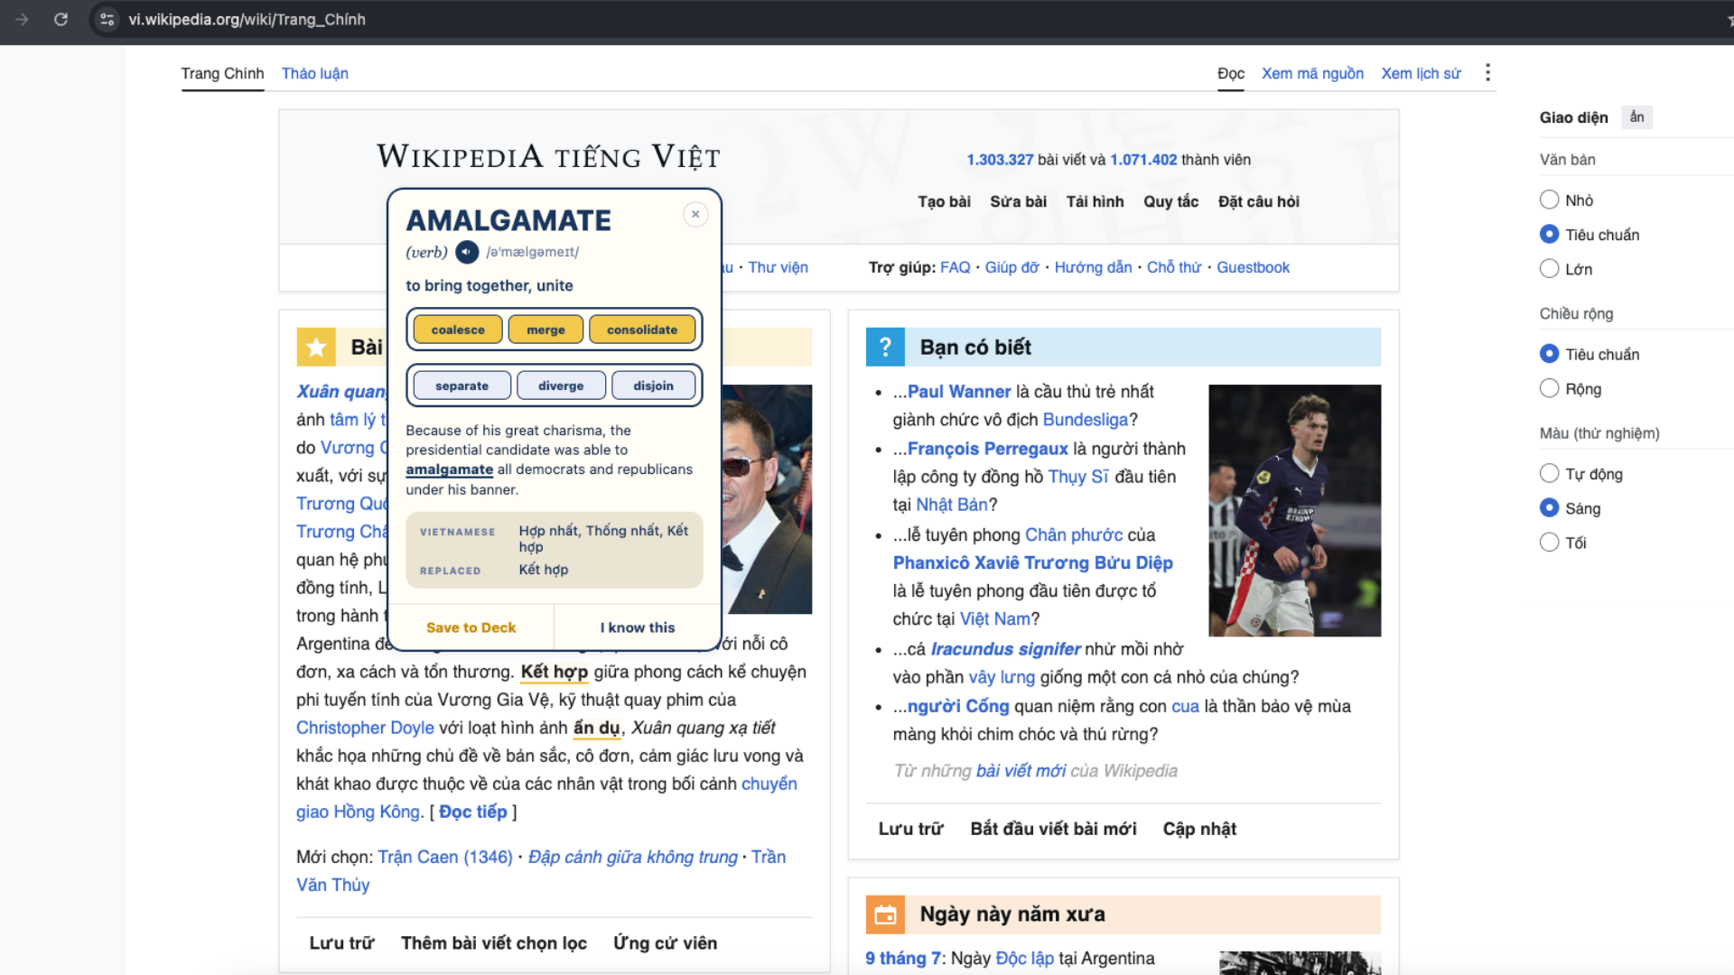Select the disjoin antonym chip
The width and height of the screenshot is (1734, 975).
(653, 385)
